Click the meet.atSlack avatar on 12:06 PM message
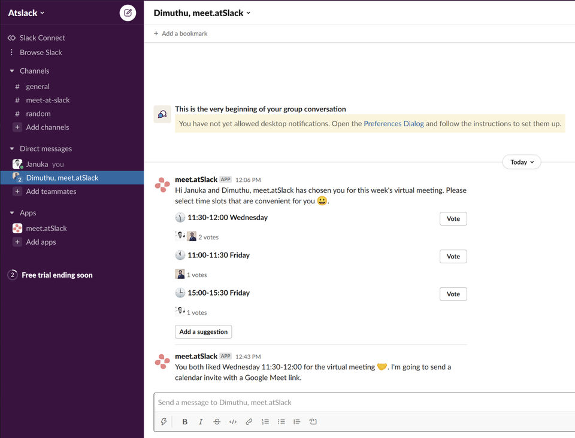Image resolution: width=575 pixels, height=438 pixels. 162,184
